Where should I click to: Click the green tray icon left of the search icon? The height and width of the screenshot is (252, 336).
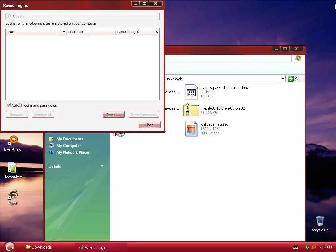pyautogui.click(x=307, y=247)
